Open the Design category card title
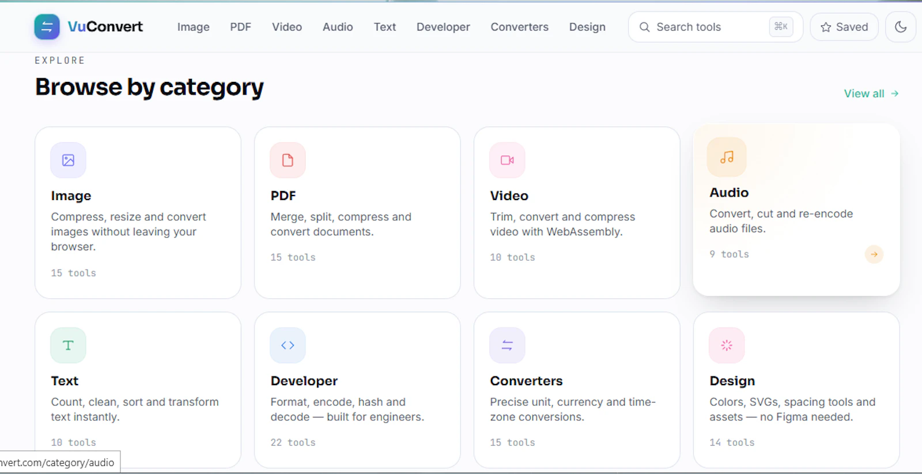Image resolution: width=922 pixels, height=474 pixels. click(732, 381)
